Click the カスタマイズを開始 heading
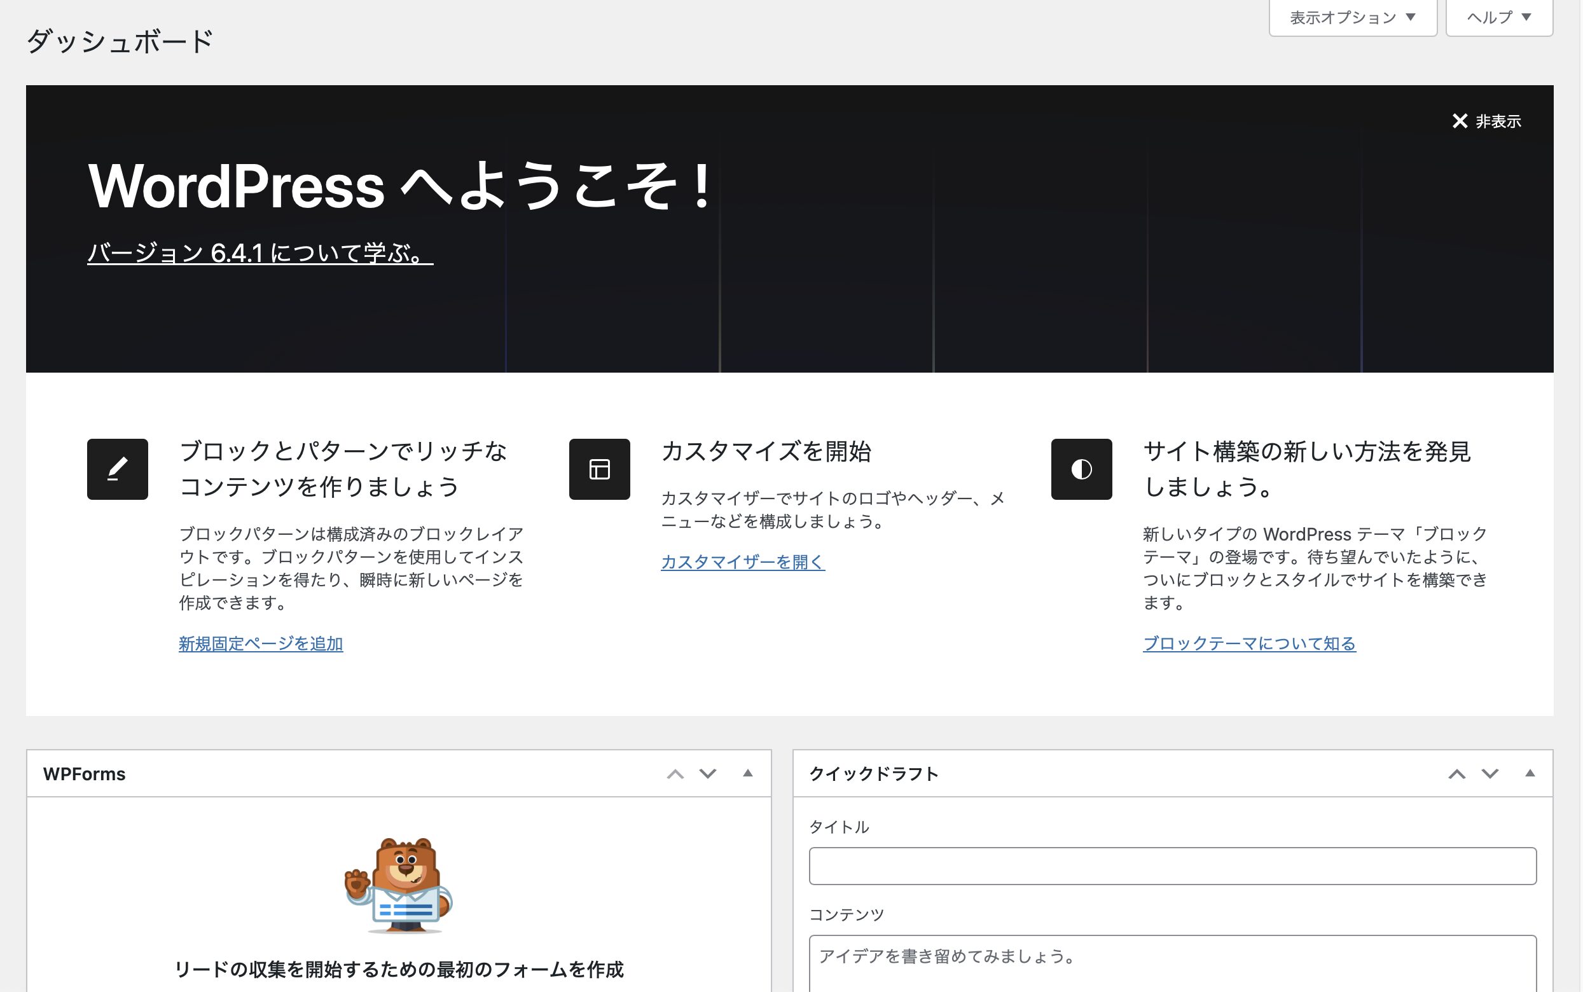 click(x=766, y=451)
